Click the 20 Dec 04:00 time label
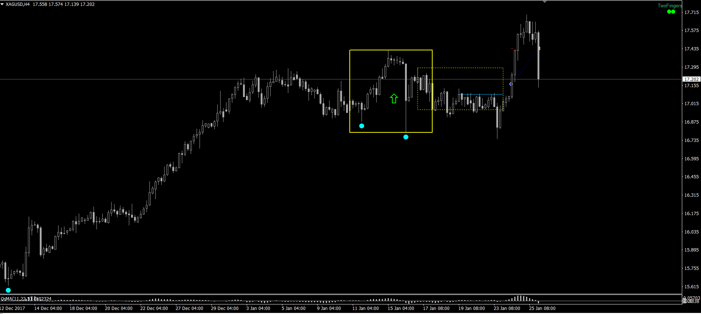Screen dimensions: 701x314 (119, 308)
